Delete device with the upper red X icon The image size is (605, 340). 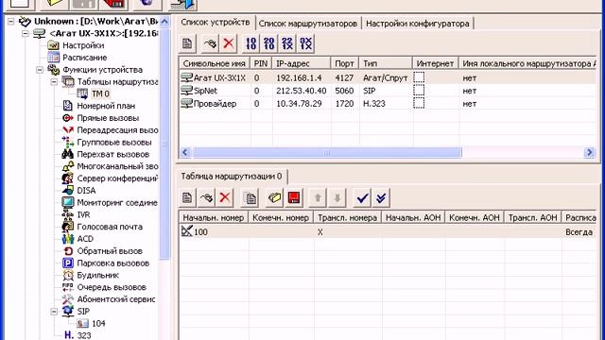coord(229,43)
